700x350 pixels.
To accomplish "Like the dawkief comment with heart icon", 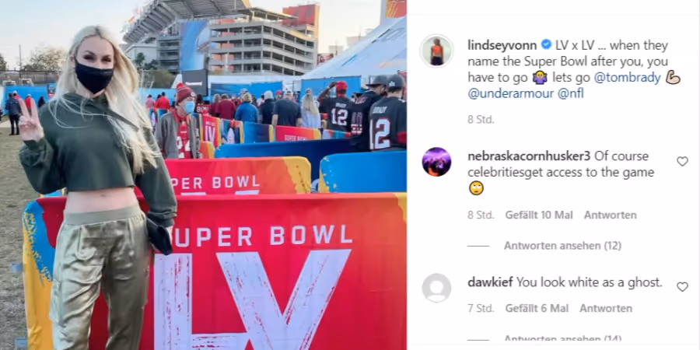I will coord(682,287).
